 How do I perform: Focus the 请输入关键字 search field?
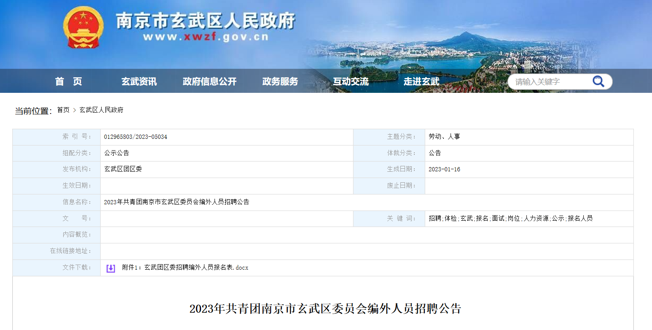[x=550, y=82]
